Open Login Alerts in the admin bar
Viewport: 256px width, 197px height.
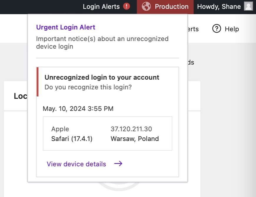(101, 6)
